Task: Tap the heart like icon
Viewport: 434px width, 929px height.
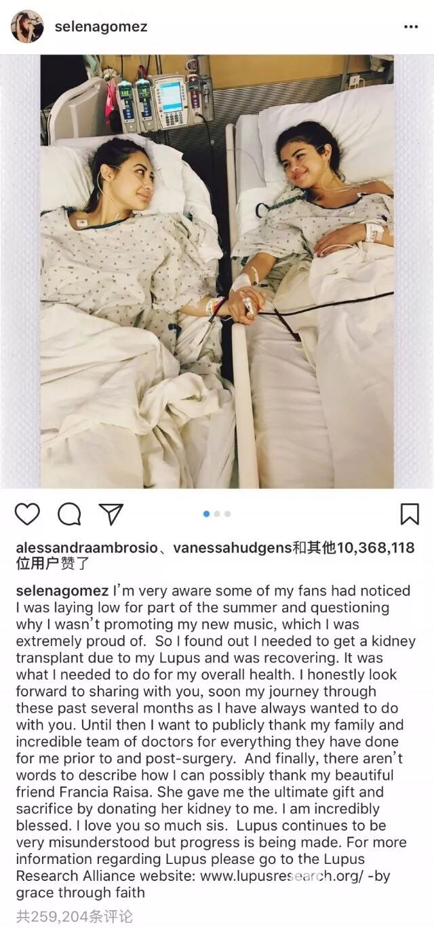Action: [x=27, y=514]
